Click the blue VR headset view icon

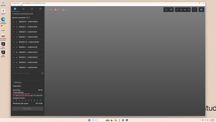click(x=201, y=10)
